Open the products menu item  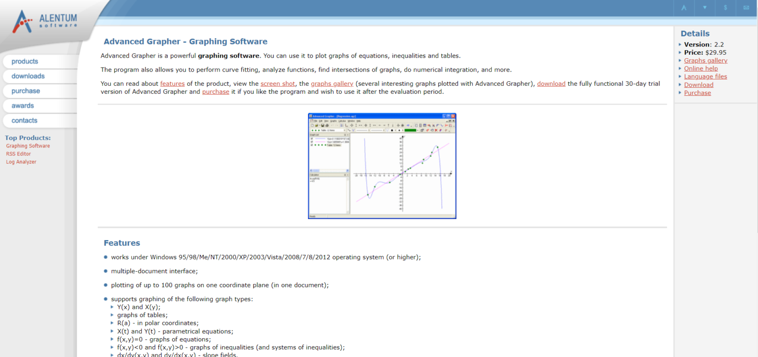39,62
